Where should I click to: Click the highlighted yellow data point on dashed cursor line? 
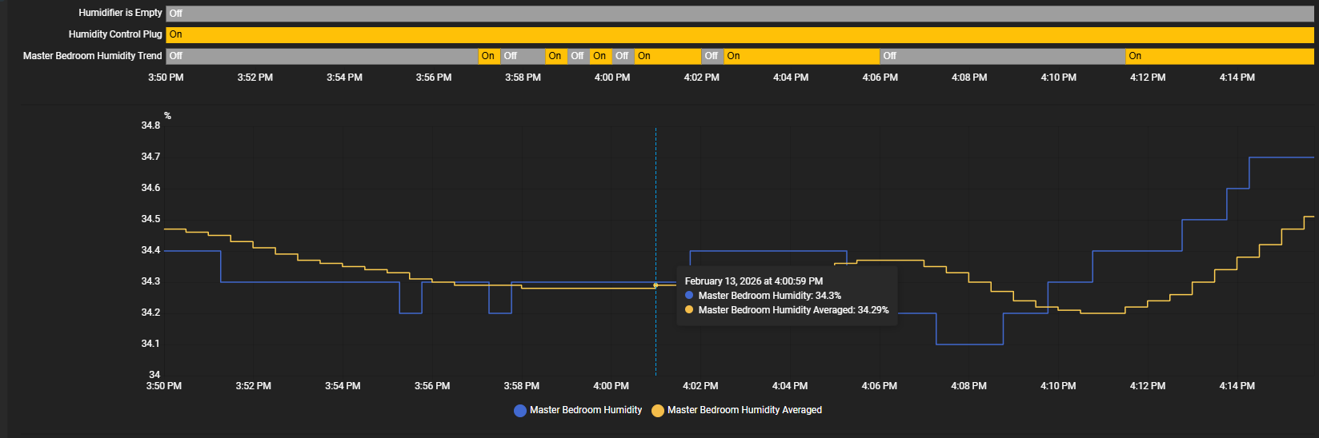click(655, 285)
